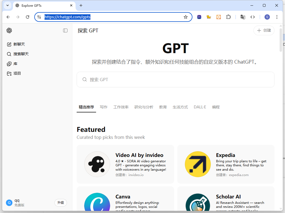Switch to the 生活方式 tab
The height and width of the screenshot is (213, 285).
click(180, 107)
